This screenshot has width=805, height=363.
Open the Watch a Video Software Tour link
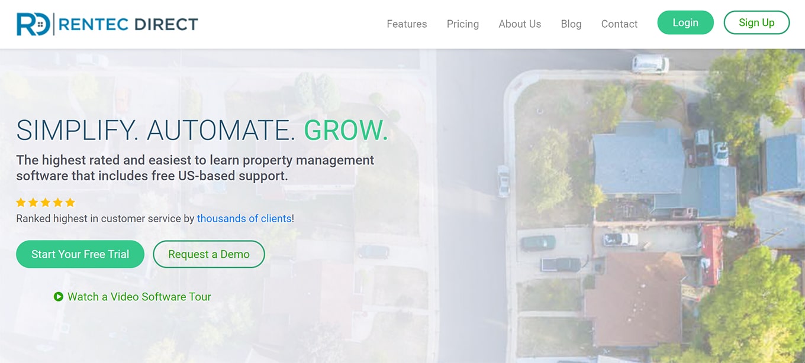pos(139,297)
